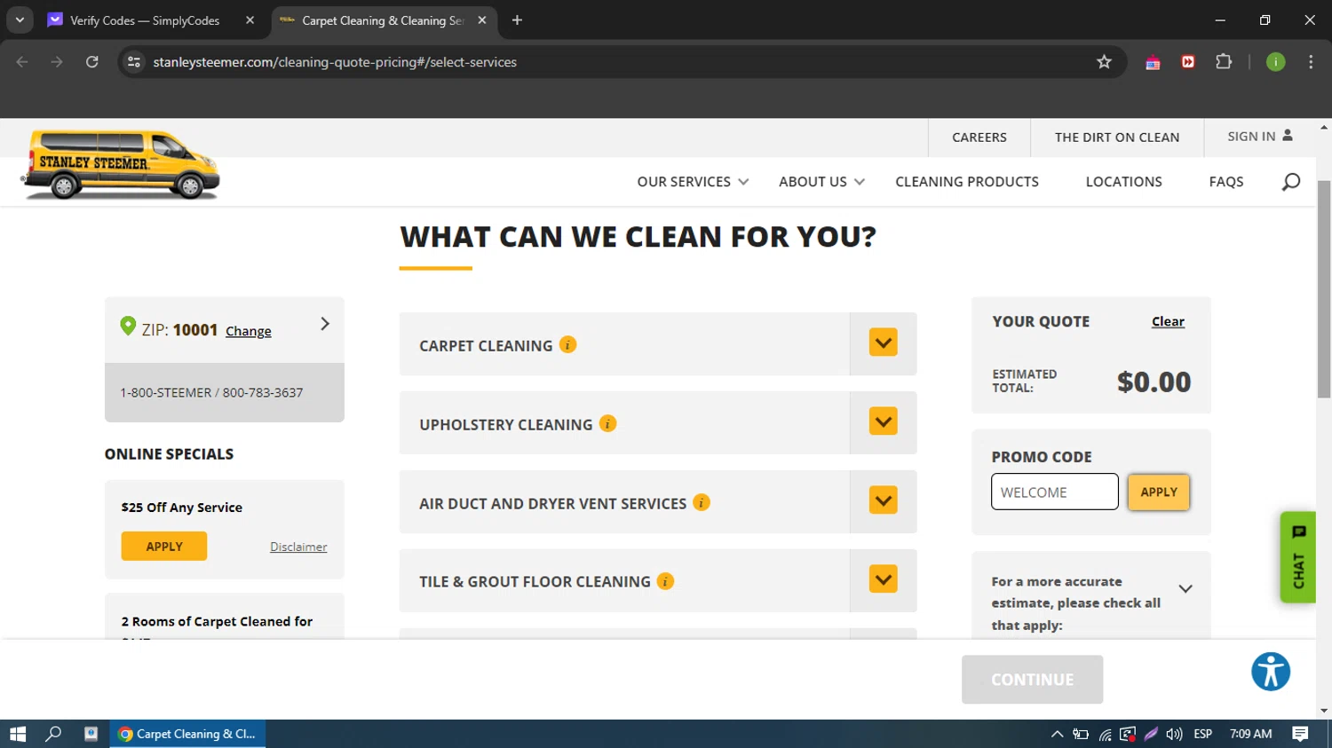Image resolution: width=1332 pixels, height=748 pixels.
Task: Expand the Upholstery Cleaning section
Action: click(883, 422)
